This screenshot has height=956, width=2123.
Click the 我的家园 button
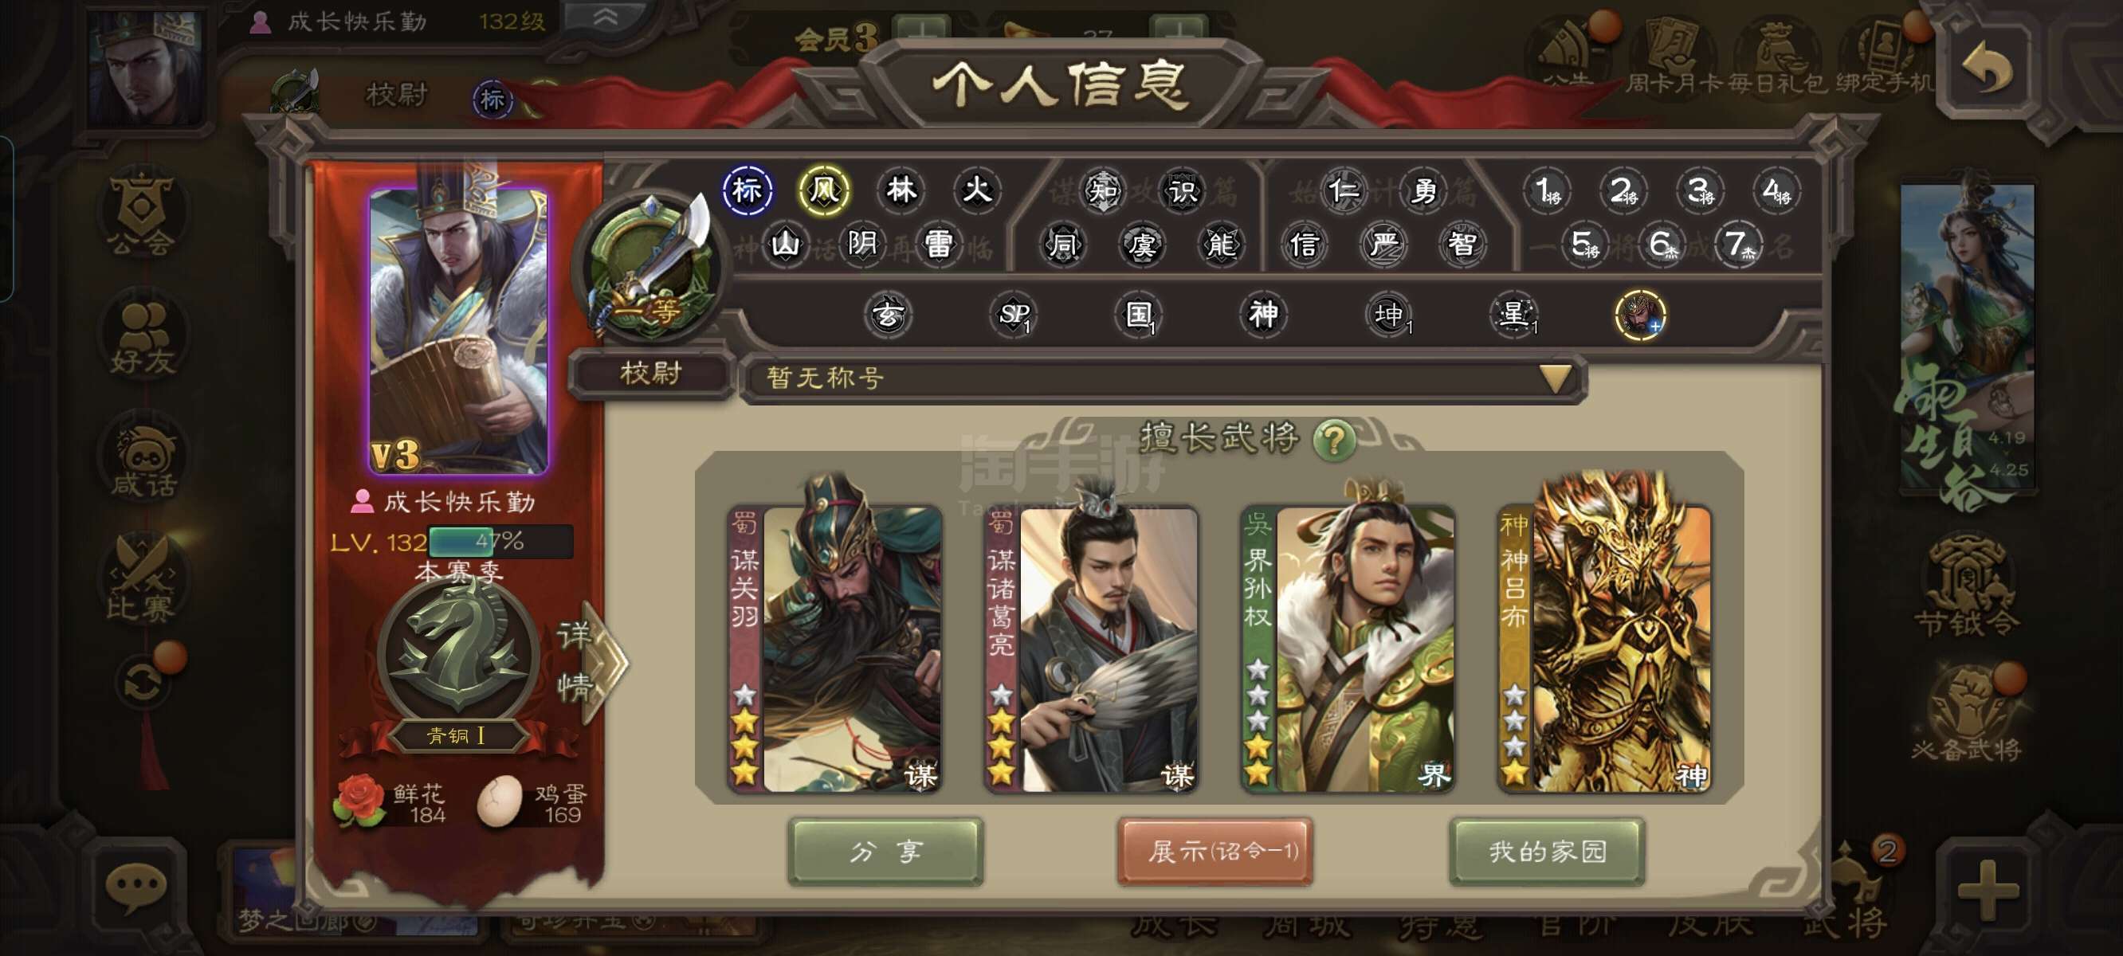click(1547, 852)
